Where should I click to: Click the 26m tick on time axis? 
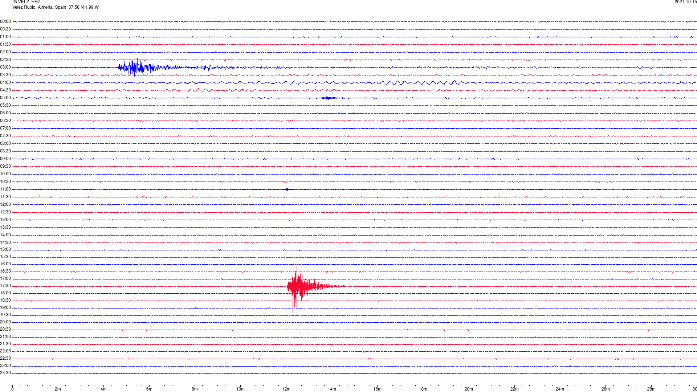point(606,389)
